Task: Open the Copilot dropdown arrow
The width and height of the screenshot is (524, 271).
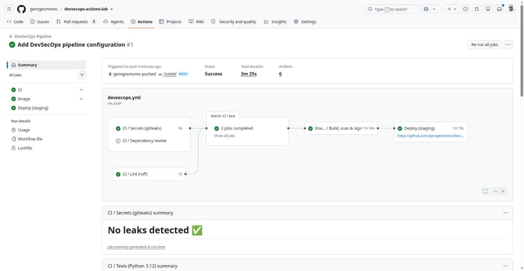Action: pos(434,9)
